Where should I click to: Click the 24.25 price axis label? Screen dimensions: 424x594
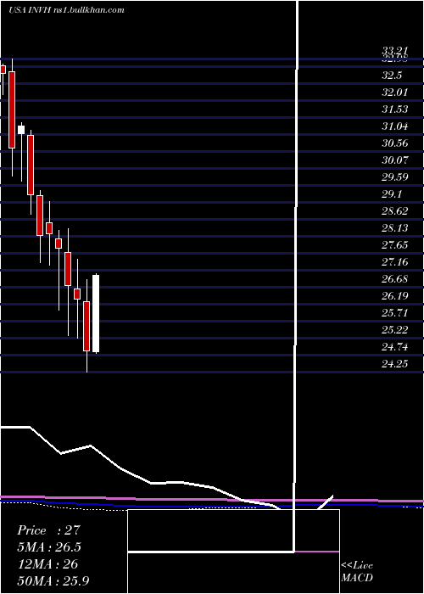point(395,364)
